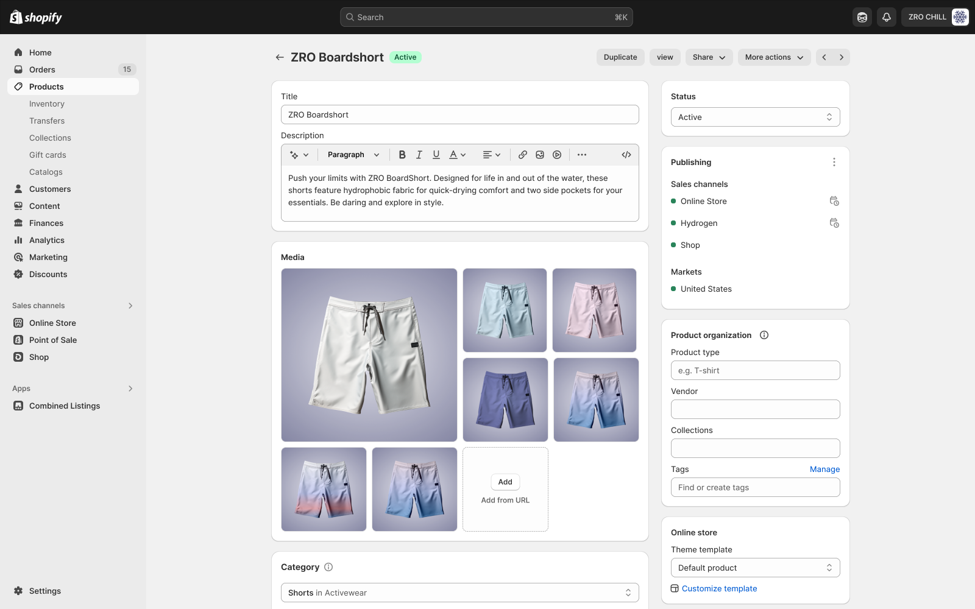Screen dimensions: 975x609
Task: Click the Product type field
Action: point(756,370)
